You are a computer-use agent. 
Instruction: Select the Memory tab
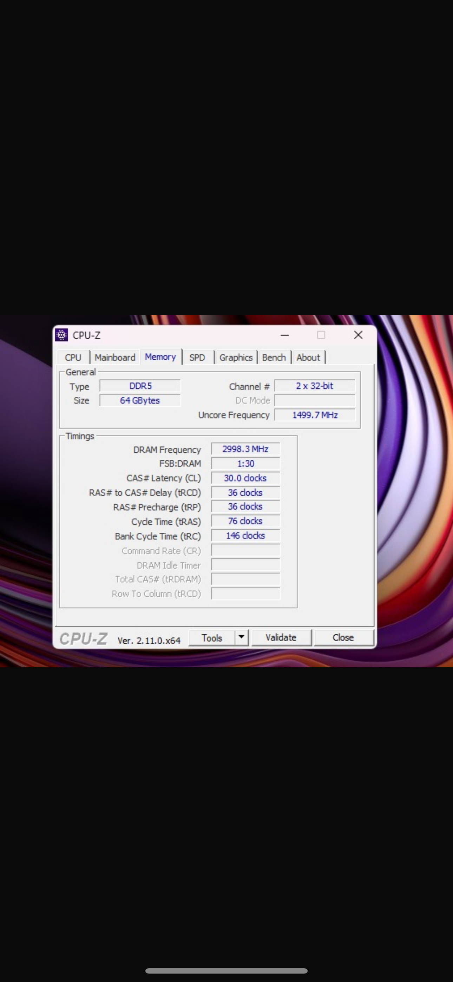click(160, 357)
